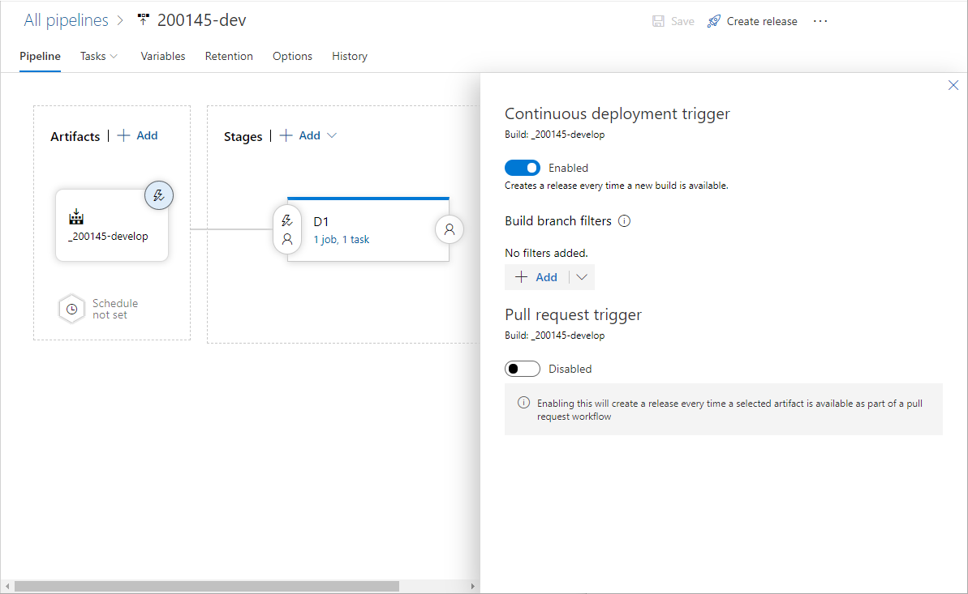This screenshot has width=968, height=594.
Task: Enable the pull request trigger toggle
Action: coord(522,368)
